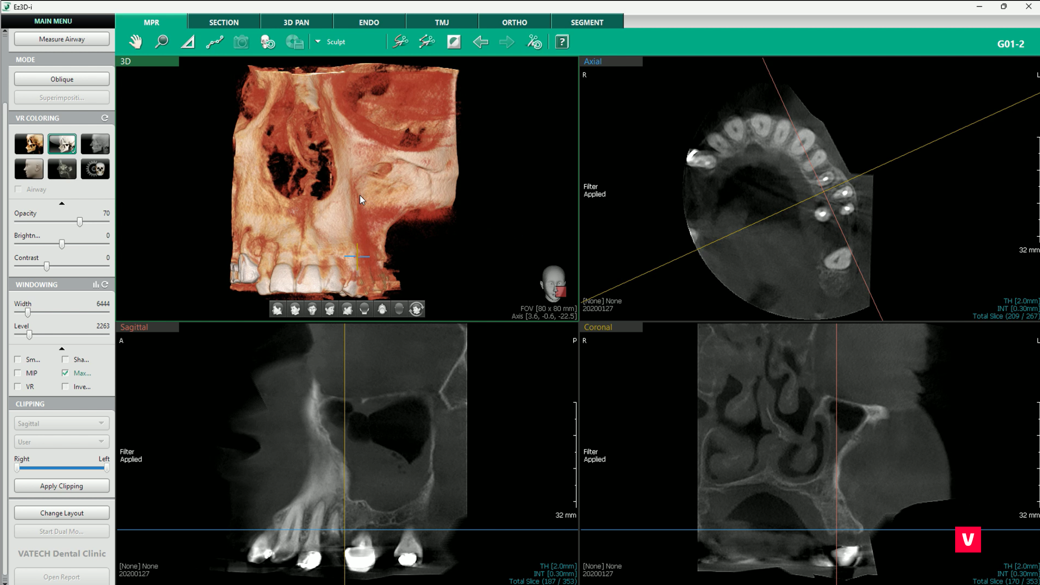
Task: Switch to the TMJ tab
Action: (441, 22)
